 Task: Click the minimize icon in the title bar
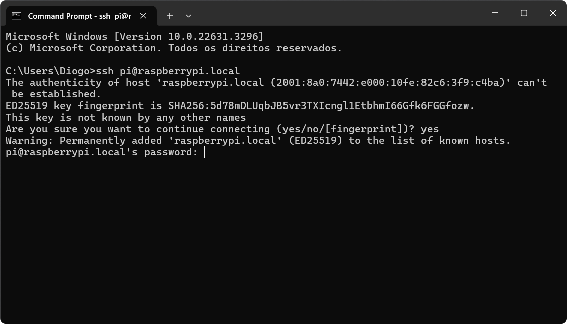494,13
